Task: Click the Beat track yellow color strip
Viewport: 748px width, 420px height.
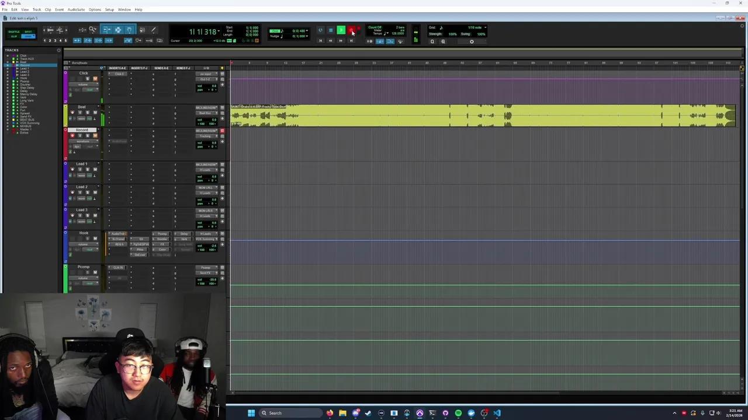Action: [65, 116]
